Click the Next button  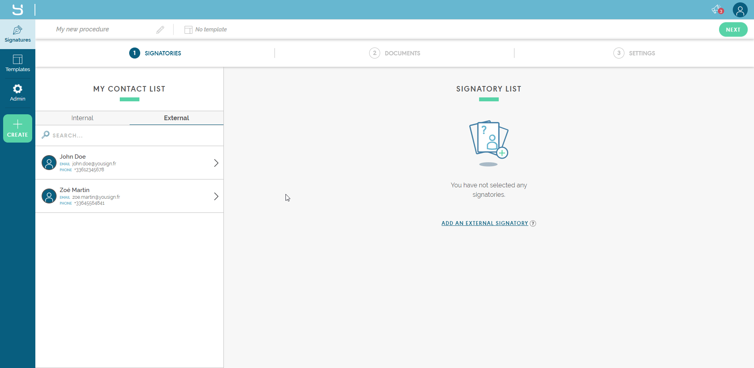pos(733,29)
